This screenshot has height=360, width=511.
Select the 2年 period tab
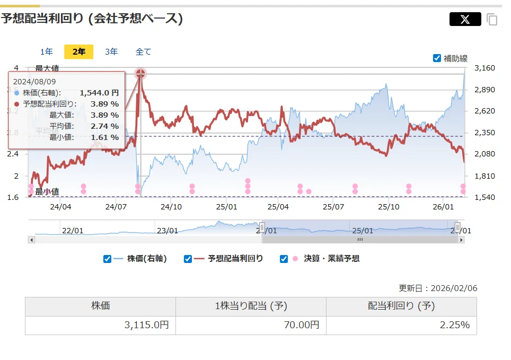point(79,51)
